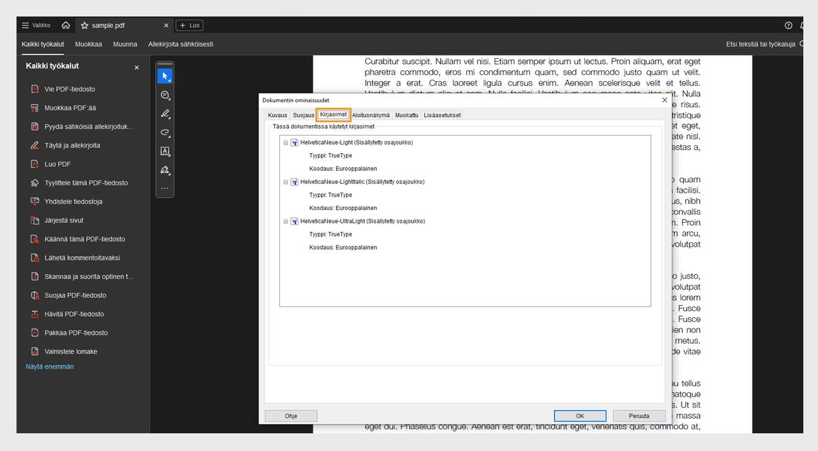Click the Täytä ja allekirjoita icon
The width and height of the screenshot is (818, 451).
point(35,145)
